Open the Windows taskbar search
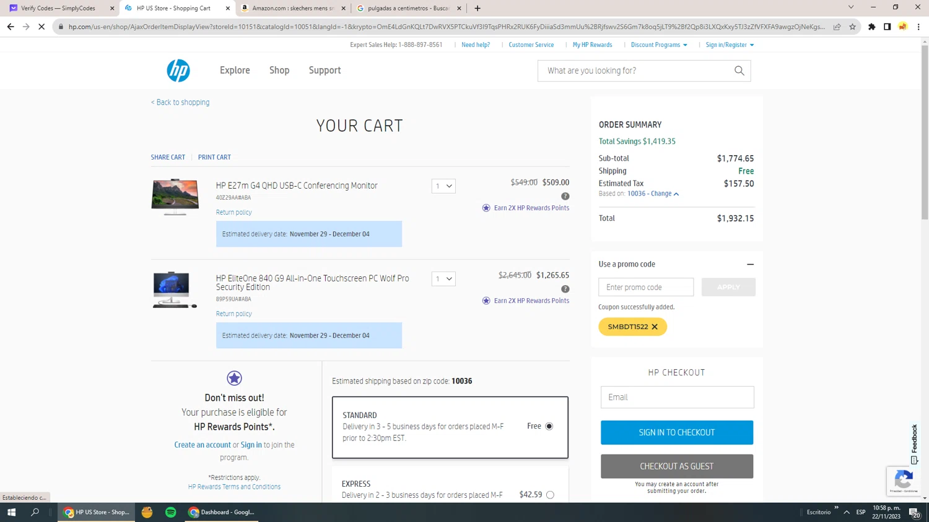Image resolution: width=929 pixels, height=522 pixels. click(x=35, y=512)
